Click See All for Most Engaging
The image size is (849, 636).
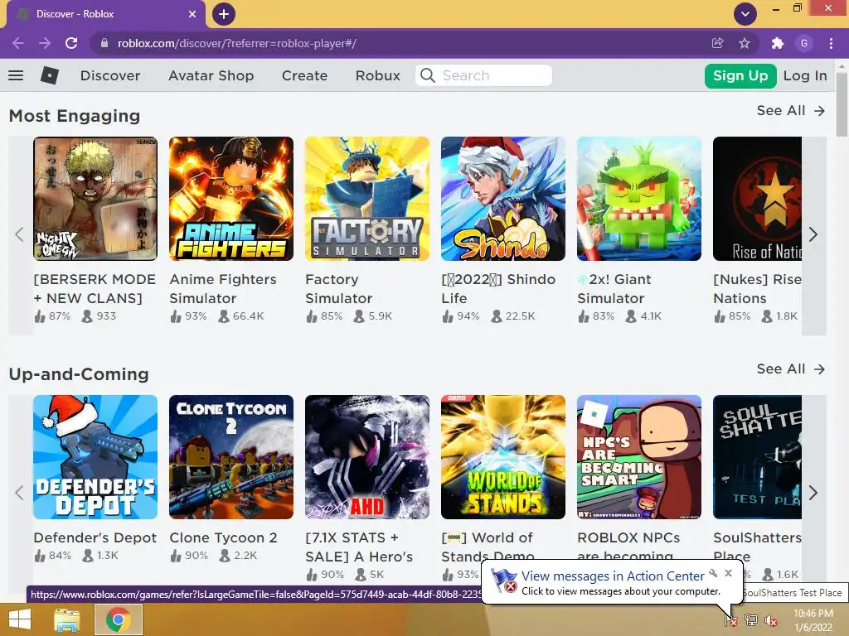coord(790,110)
